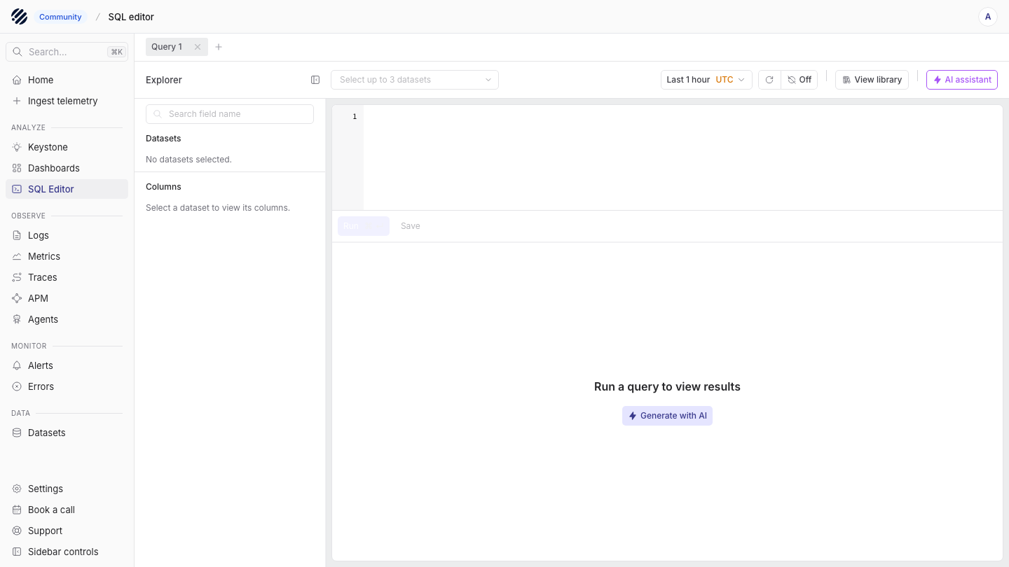1009x567 pixels.
Task: Go to Home in sidebar
Action: coord(67,80)
